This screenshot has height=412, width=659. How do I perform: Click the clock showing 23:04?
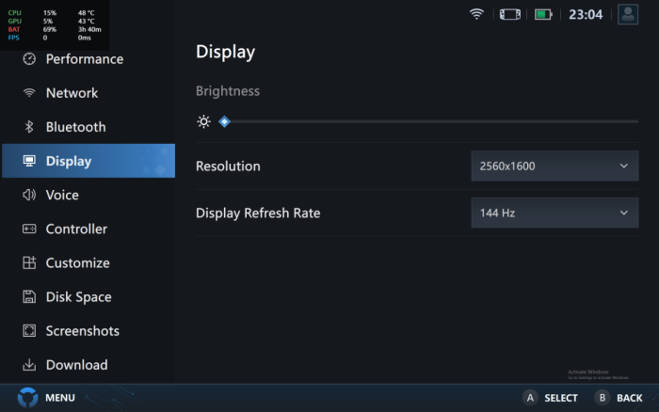coord(586,14)
